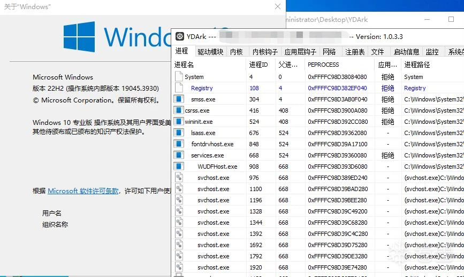Click the csrss.exe process icon

[x=179, y=110]
